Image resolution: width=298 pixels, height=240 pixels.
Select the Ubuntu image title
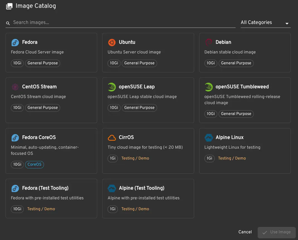pyautogui.click(x=127, y=42)
